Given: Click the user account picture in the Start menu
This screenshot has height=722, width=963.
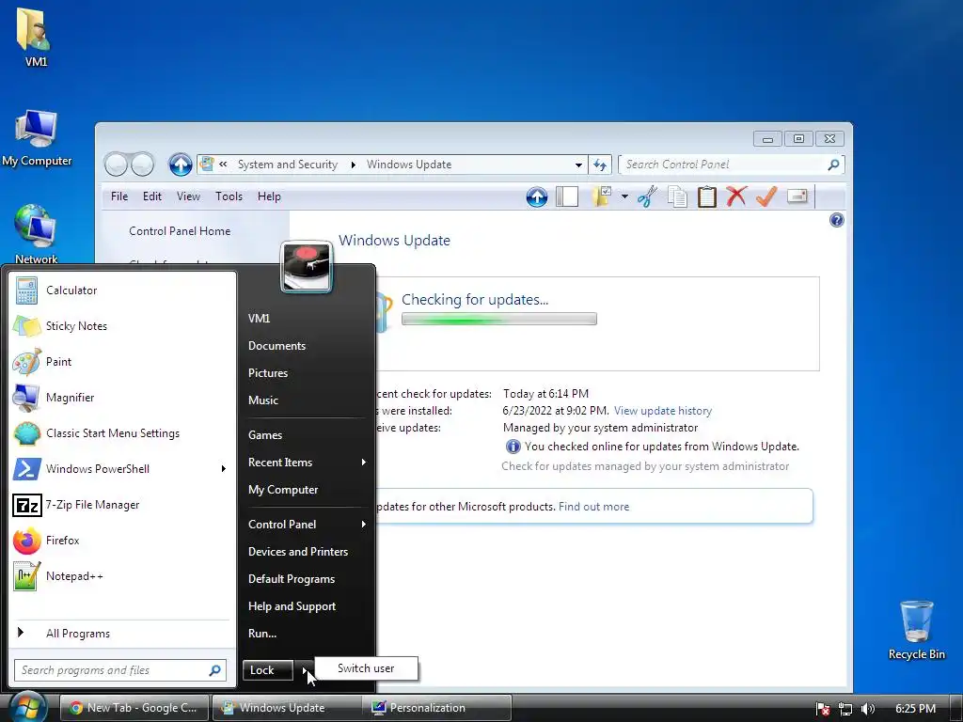Looking at the screenshot, I should click(307, 266).
